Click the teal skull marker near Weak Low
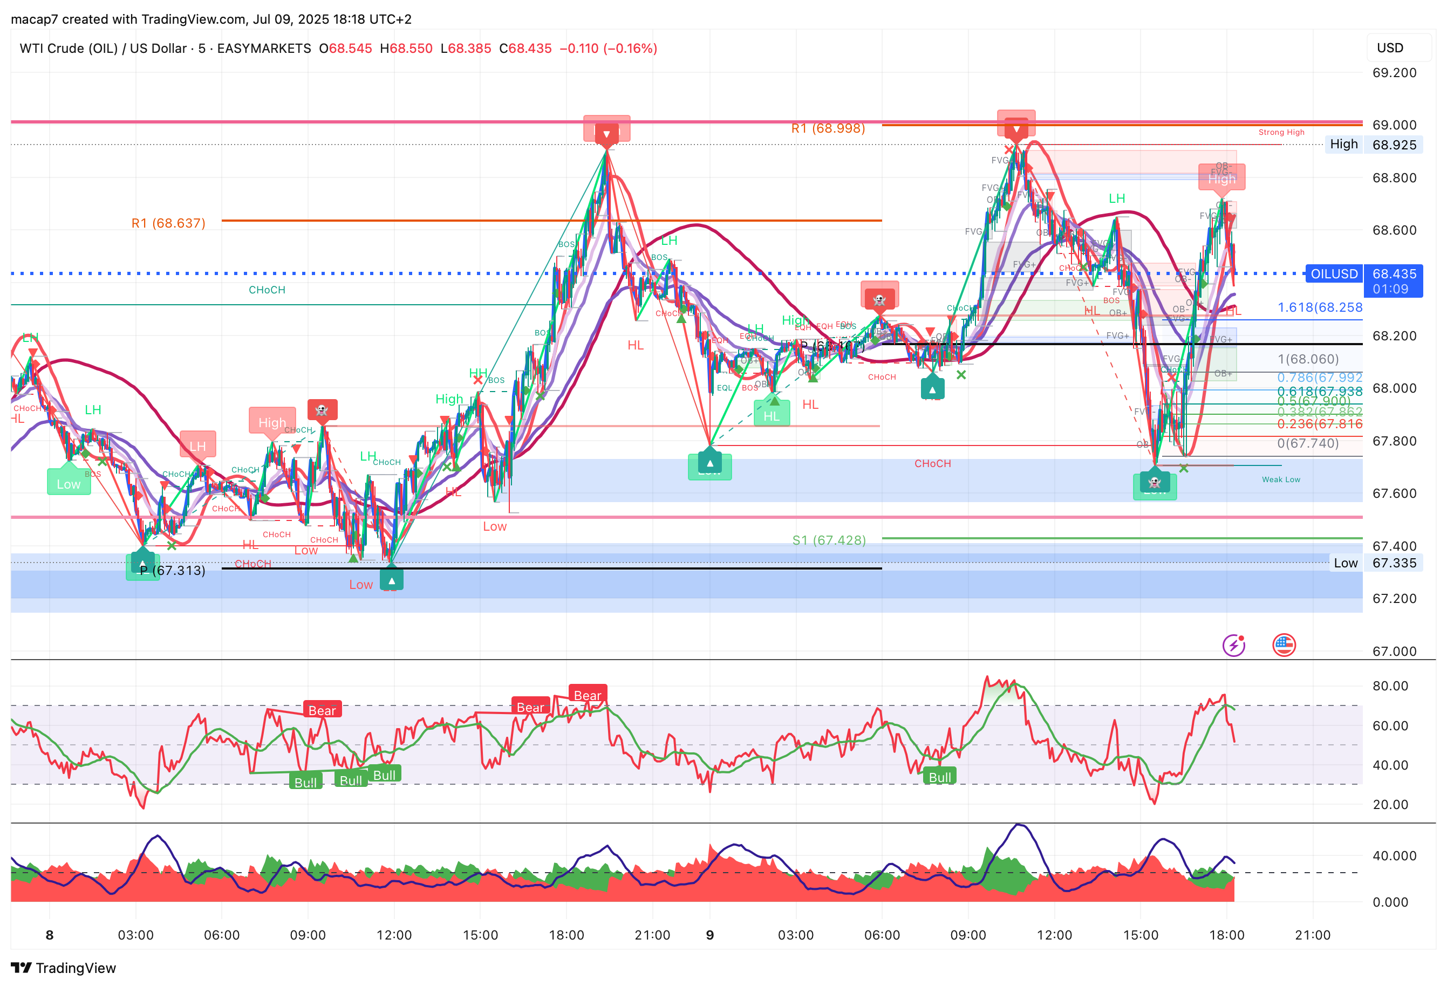Viewport: 1447px width, 987px height. click(1155, 482)
